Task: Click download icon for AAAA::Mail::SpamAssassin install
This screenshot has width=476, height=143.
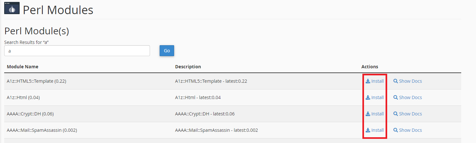Action: click(368, 130)
